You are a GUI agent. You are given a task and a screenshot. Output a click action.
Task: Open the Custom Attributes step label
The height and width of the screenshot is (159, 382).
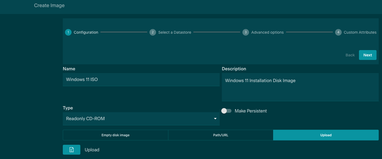pyautogui.click(x=360, y=32)
